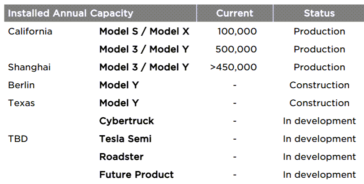Select the 500,000 capacity value
Image resolution: width=364 pixels, height=184 pixels.
pos(236,49)
